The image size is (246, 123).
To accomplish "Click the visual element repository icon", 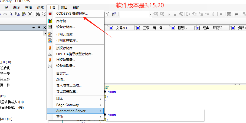I will (50, 35).
